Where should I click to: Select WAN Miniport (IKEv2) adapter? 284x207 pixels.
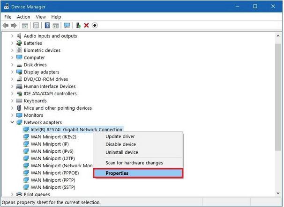[x=53, y=137]
